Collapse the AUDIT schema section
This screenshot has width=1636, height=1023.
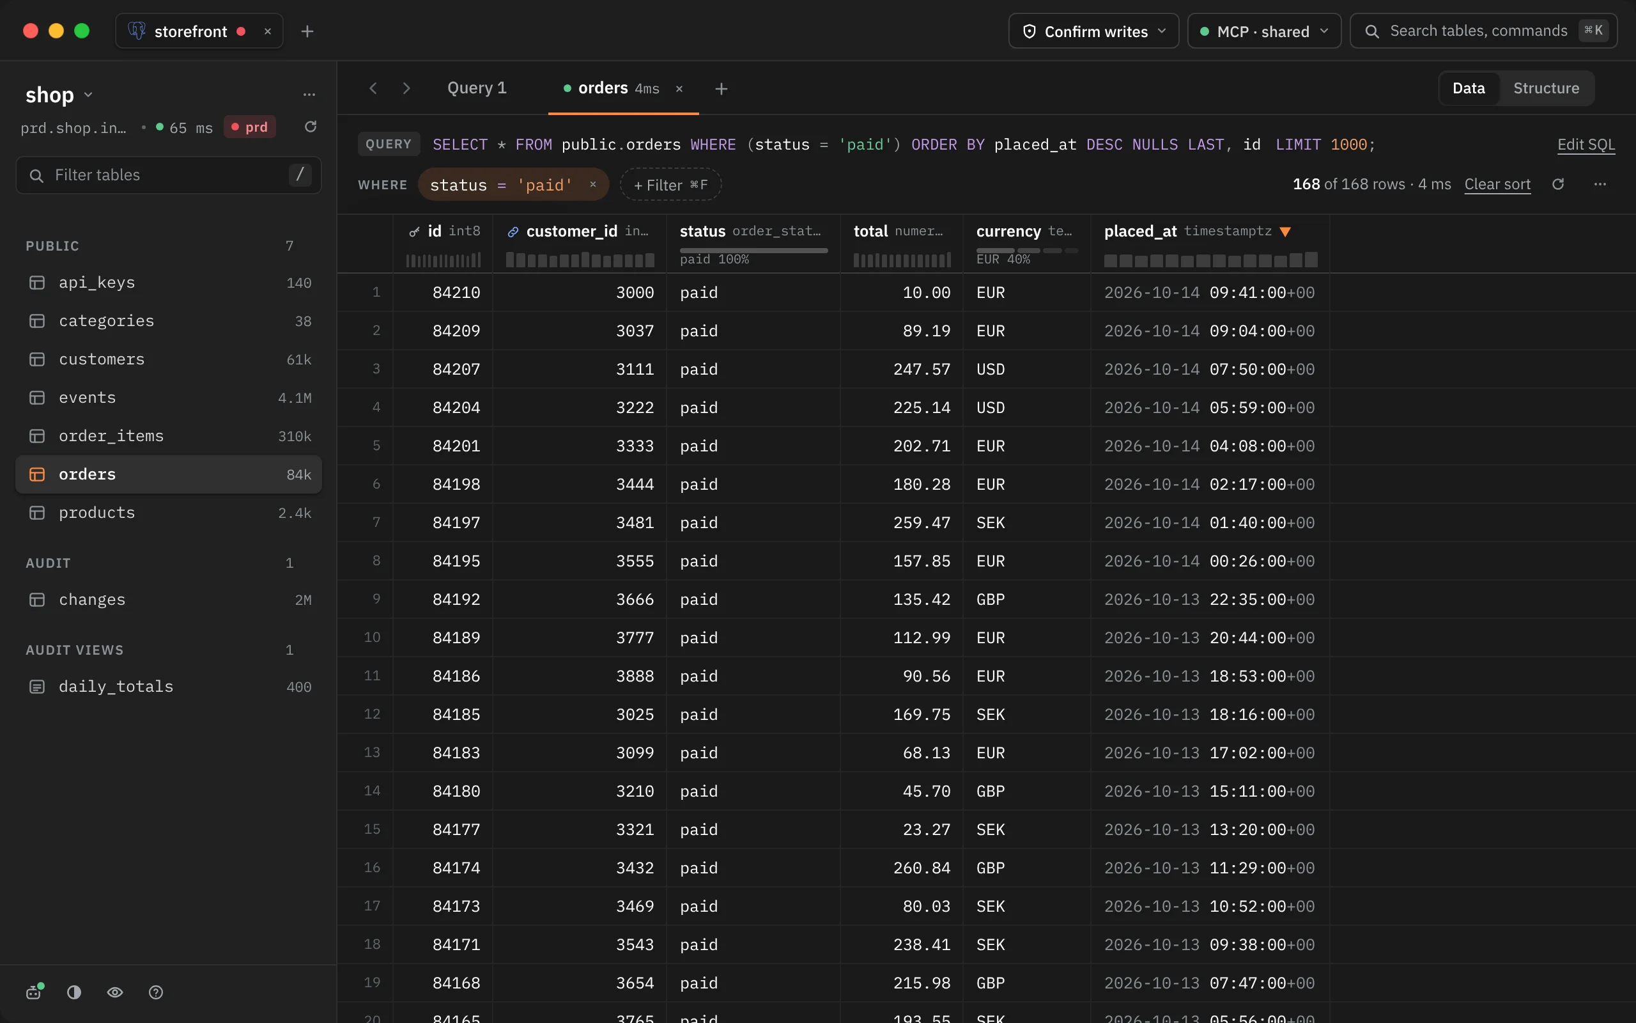[x=48, y=563]
